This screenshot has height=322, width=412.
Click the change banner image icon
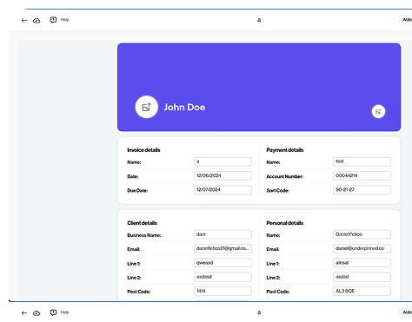click(378, 111)
